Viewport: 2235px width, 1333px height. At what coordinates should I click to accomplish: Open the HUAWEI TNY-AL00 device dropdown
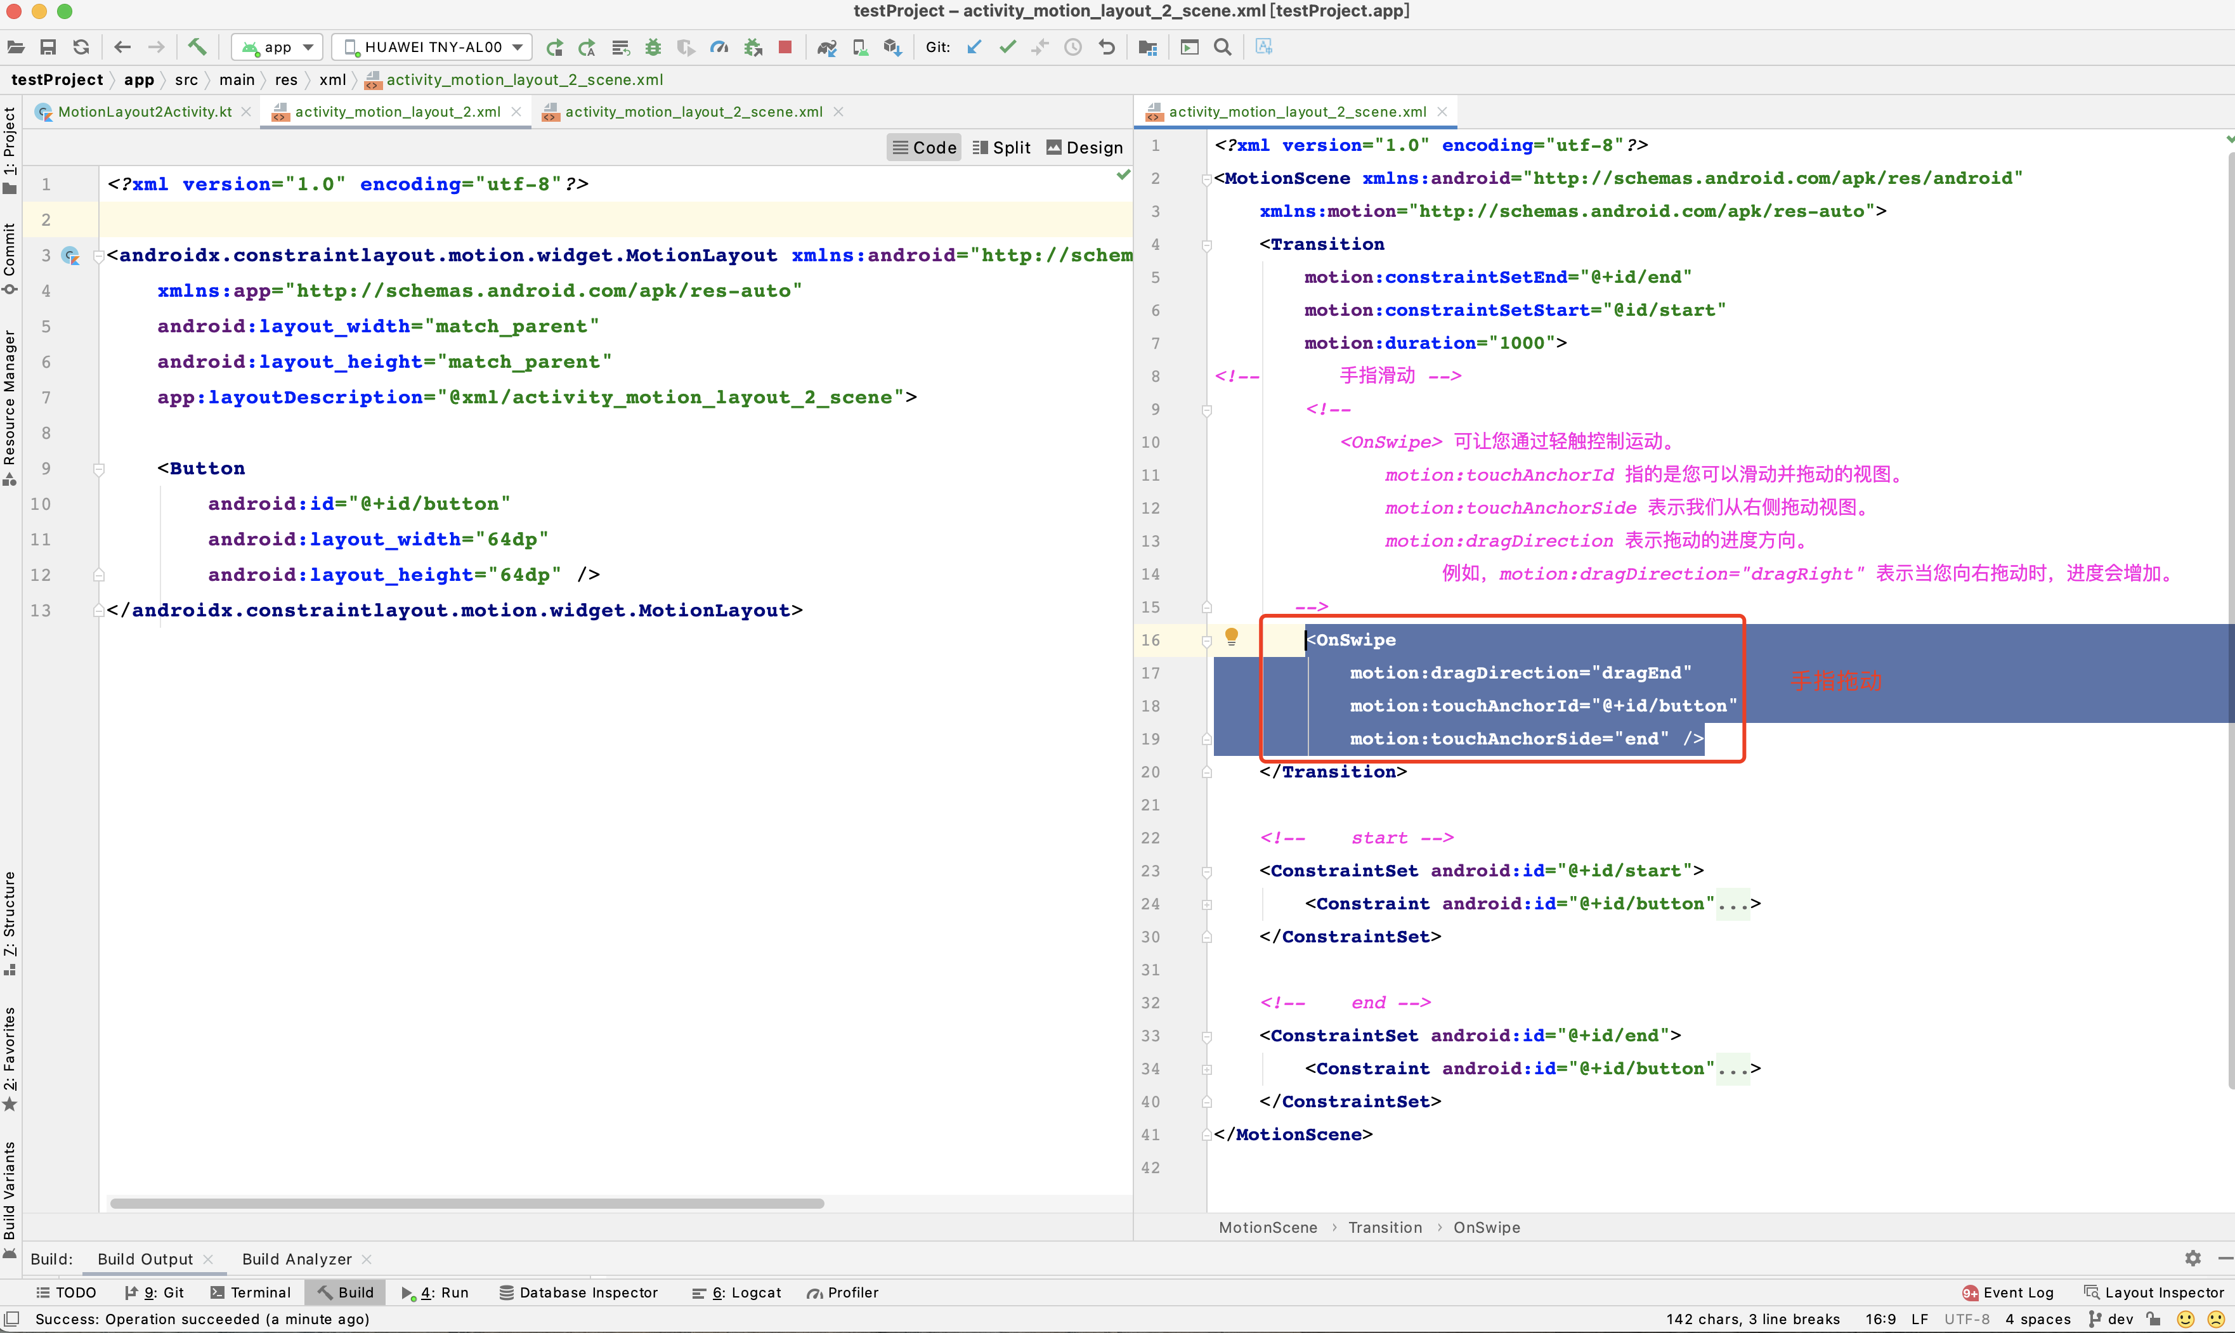click(432, 47)
